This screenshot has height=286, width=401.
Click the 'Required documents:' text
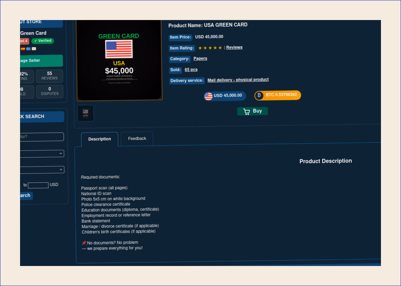[x=101, y=177]
